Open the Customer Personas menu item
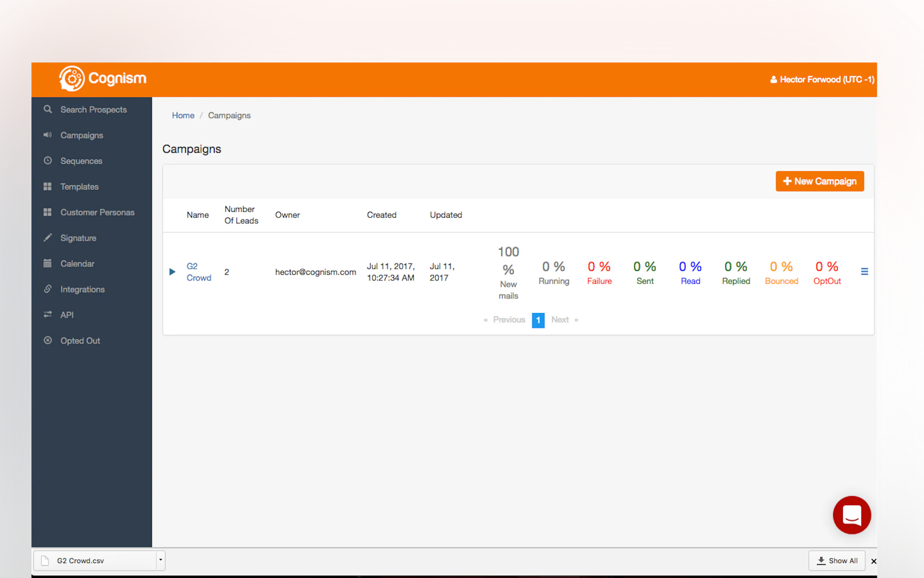The height and width of the screenshot is (578, 924). coord(97,212)
